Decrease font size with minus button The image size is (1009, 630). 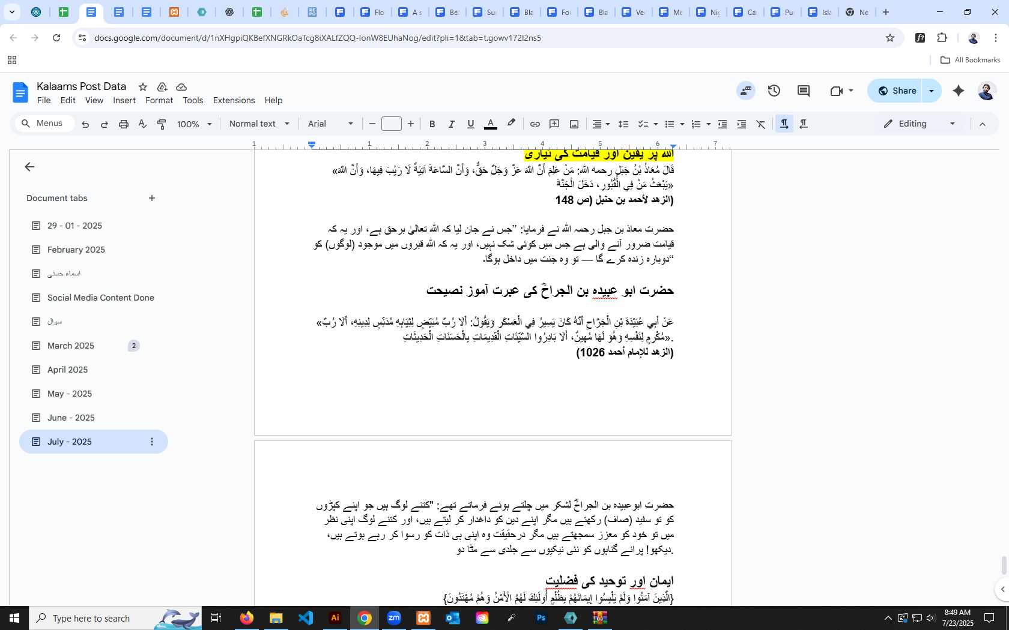[x=372, y=124]
